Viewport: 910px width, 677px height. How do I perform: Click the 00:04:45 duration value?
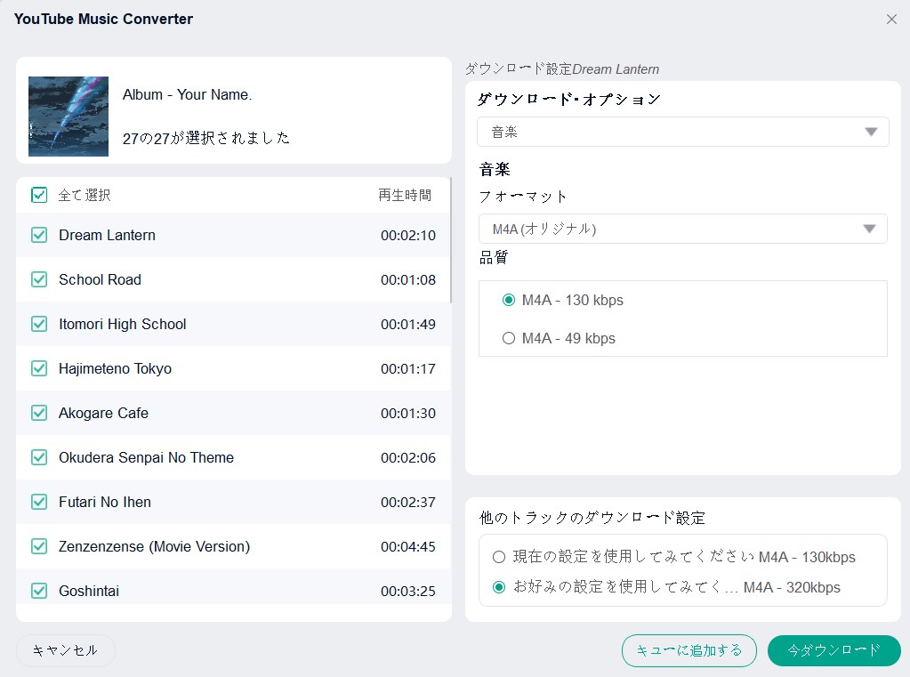point(408,546)
